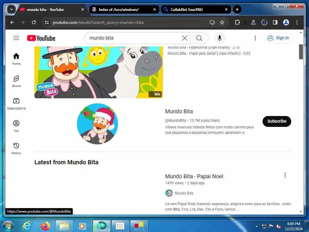The image size is (309, 232).
Task: Launch Firefox from the taskbar
Action: click(x=46, y=226)
